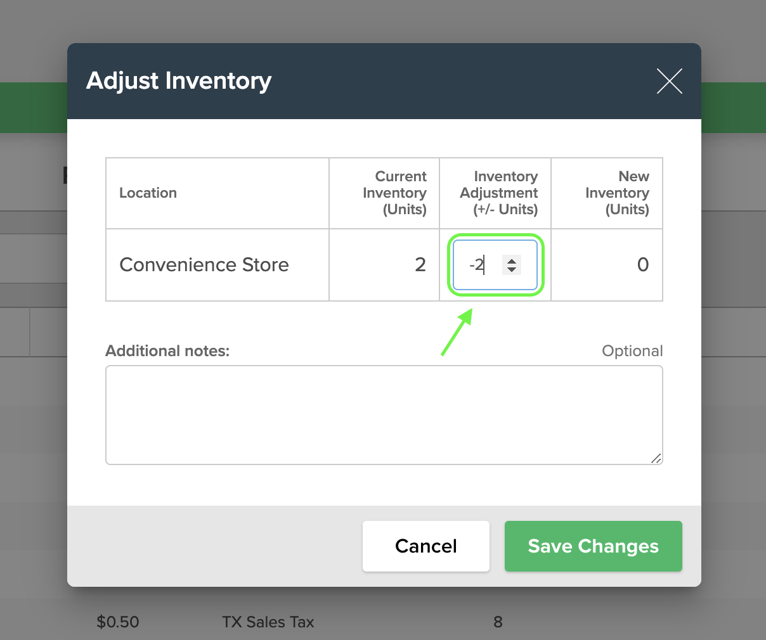Decrement the inventory adjustment stepper
Viewport: 766px width, 640px height.
click(511, 270)
